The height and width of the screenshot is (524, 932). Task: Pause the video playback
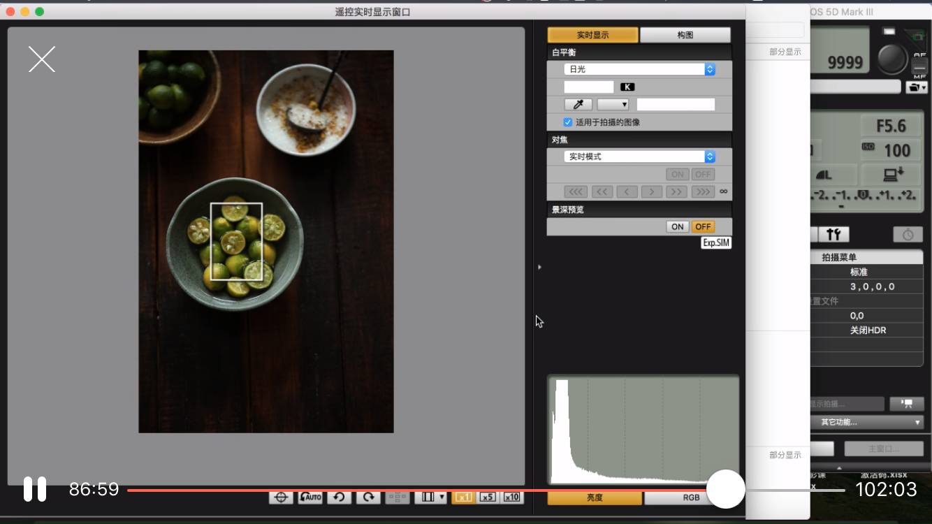pos(35,489)
